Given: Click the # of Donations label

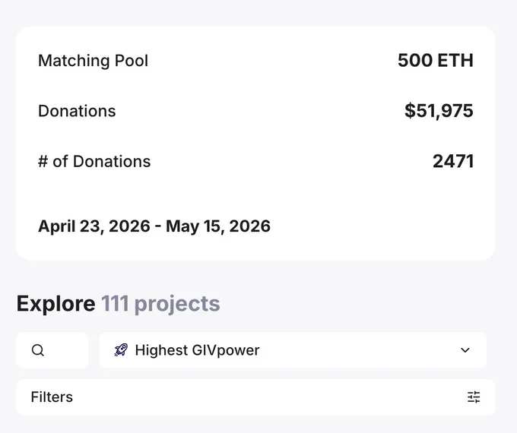Looking at the screenshot, I should (x=94, y=162).
